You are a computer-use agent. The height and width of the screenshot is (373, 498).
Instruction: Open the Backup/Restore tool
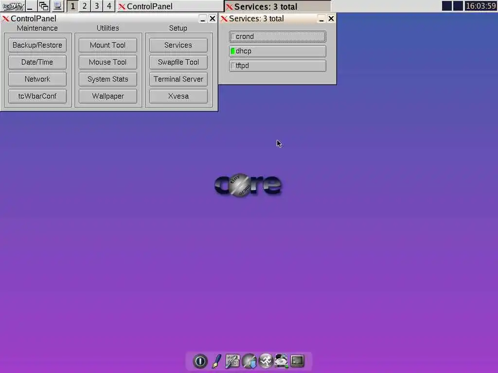[37, 45]
